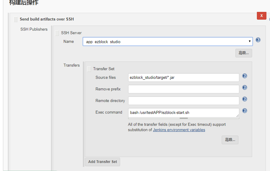Open help for Send build artifacts over SSH section
The width and height of the screenshot is (270, 171).
coord(269,20)
